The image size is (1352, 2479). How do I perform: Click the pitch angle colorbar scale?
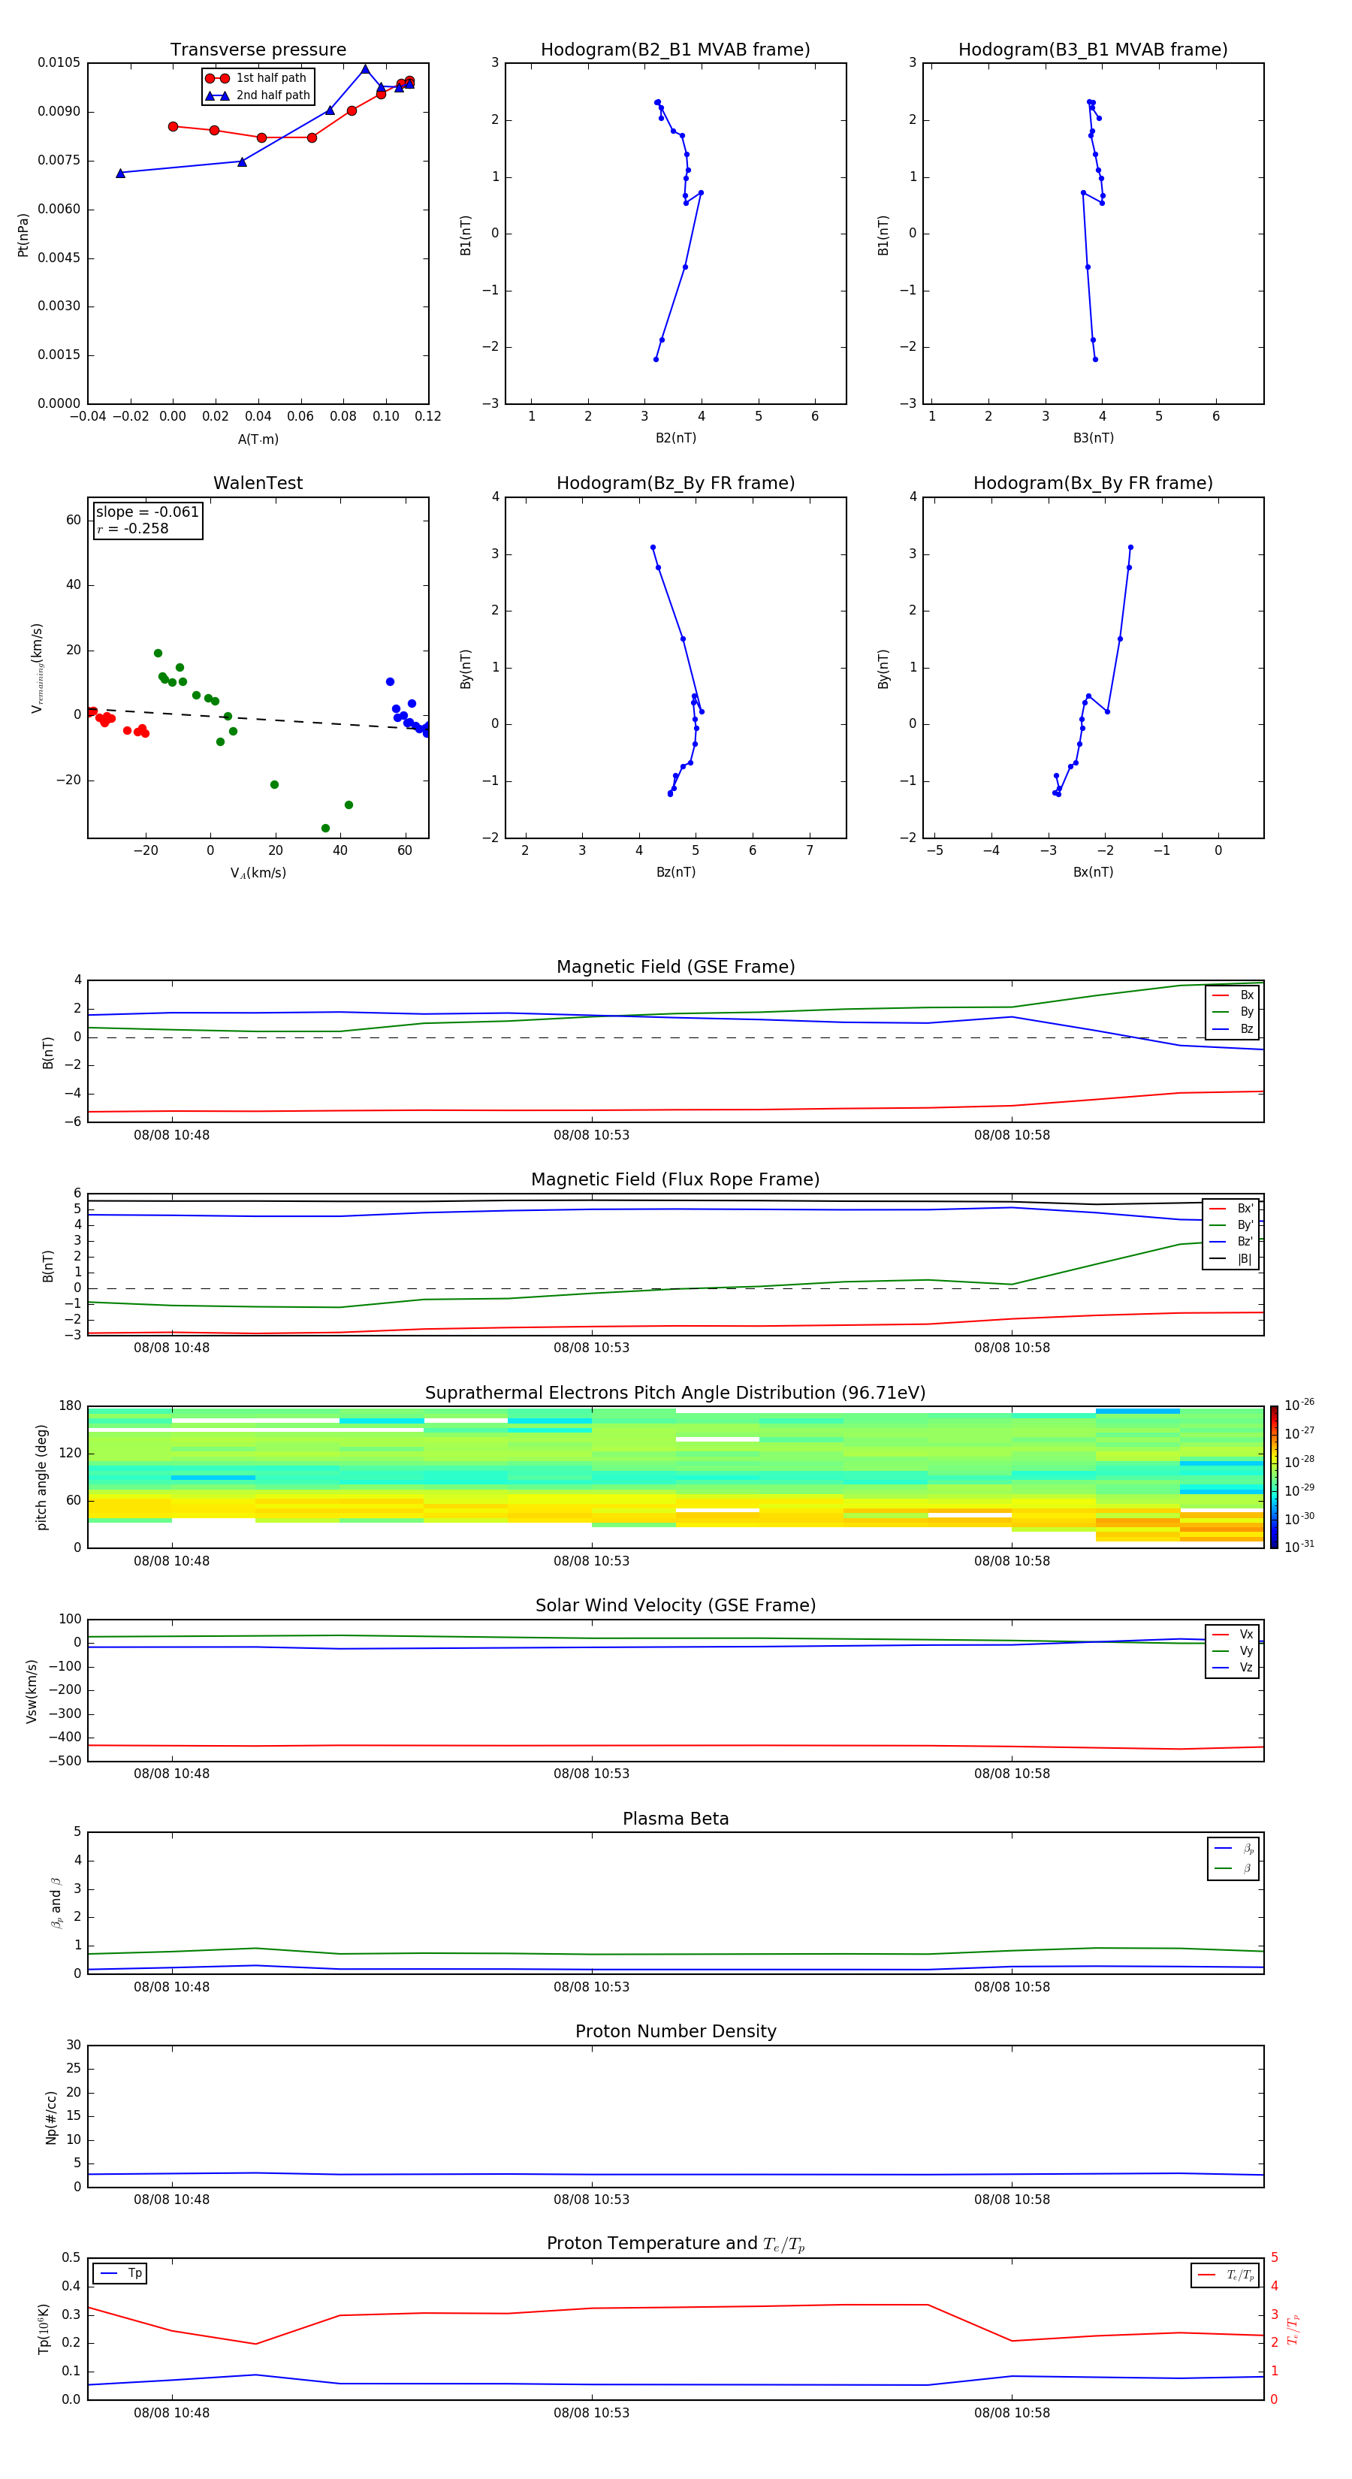[1274, 1478]
